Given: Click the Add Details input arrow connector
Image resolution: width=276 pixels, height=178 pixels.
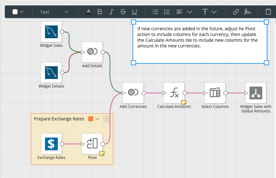Looking at the screenshot, I should pos(83,52).
